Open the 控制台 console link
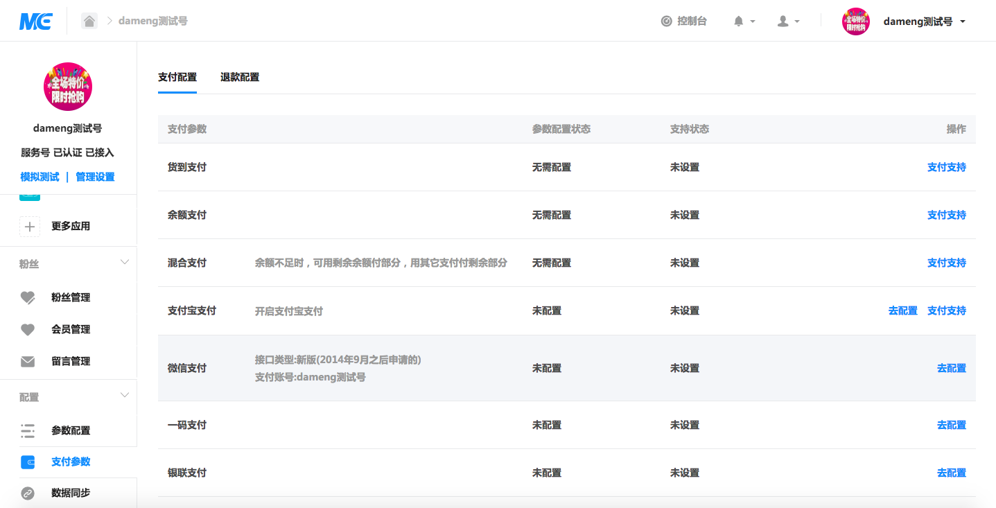This screenshot has width=996, height=508. (692, 21)
